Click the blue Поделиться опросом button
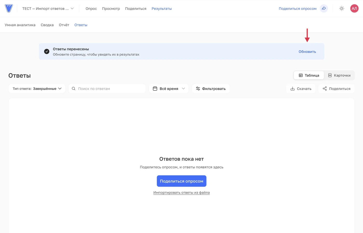Screen dimensions: 363x233 (x=182, y=181)
